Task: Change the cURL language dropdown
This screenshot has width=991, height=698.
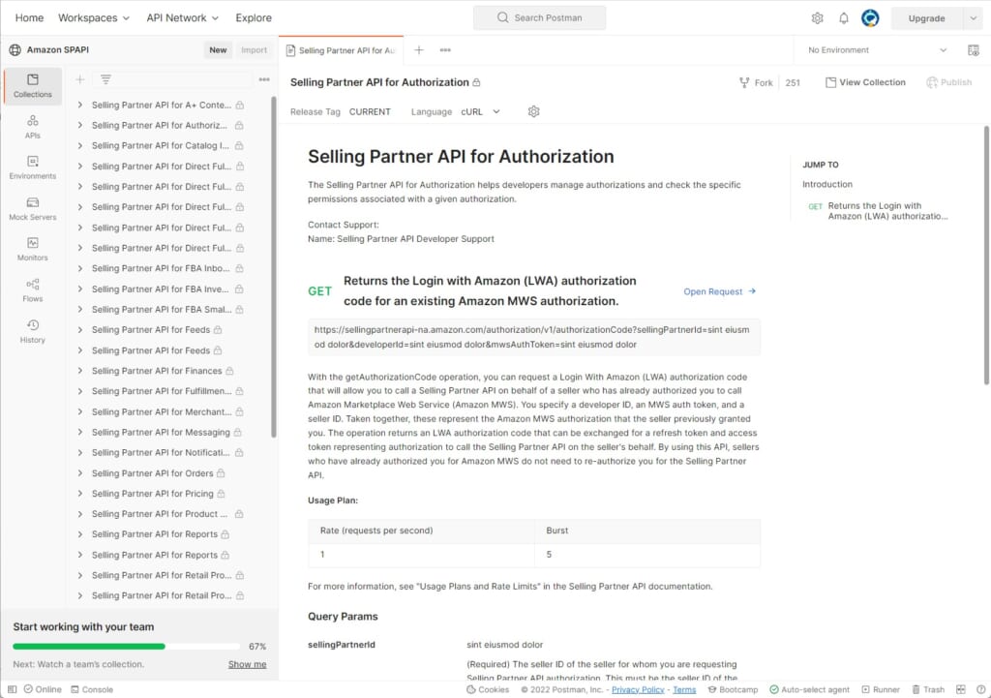Action: [x=480, y=111]
